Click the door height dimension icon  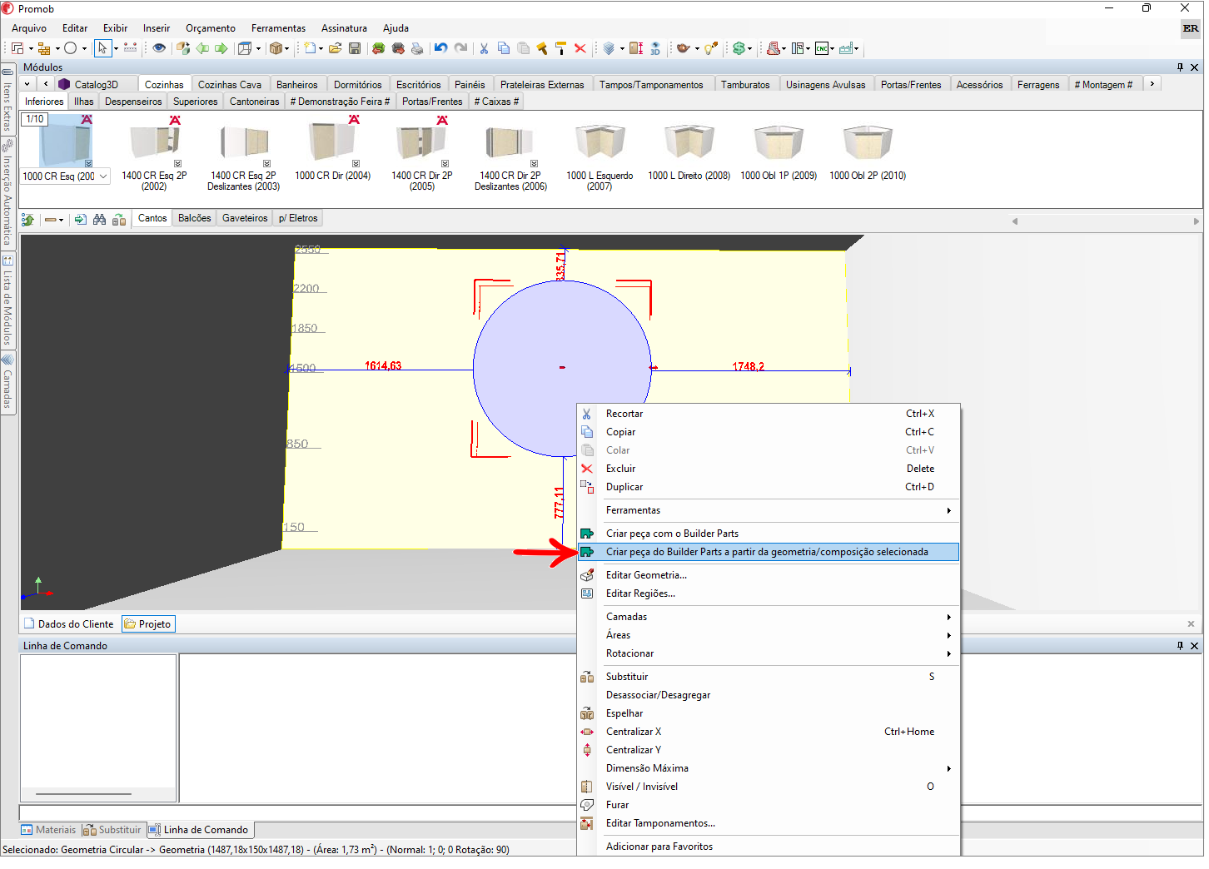pyautogui.click(x=636, y=48)
